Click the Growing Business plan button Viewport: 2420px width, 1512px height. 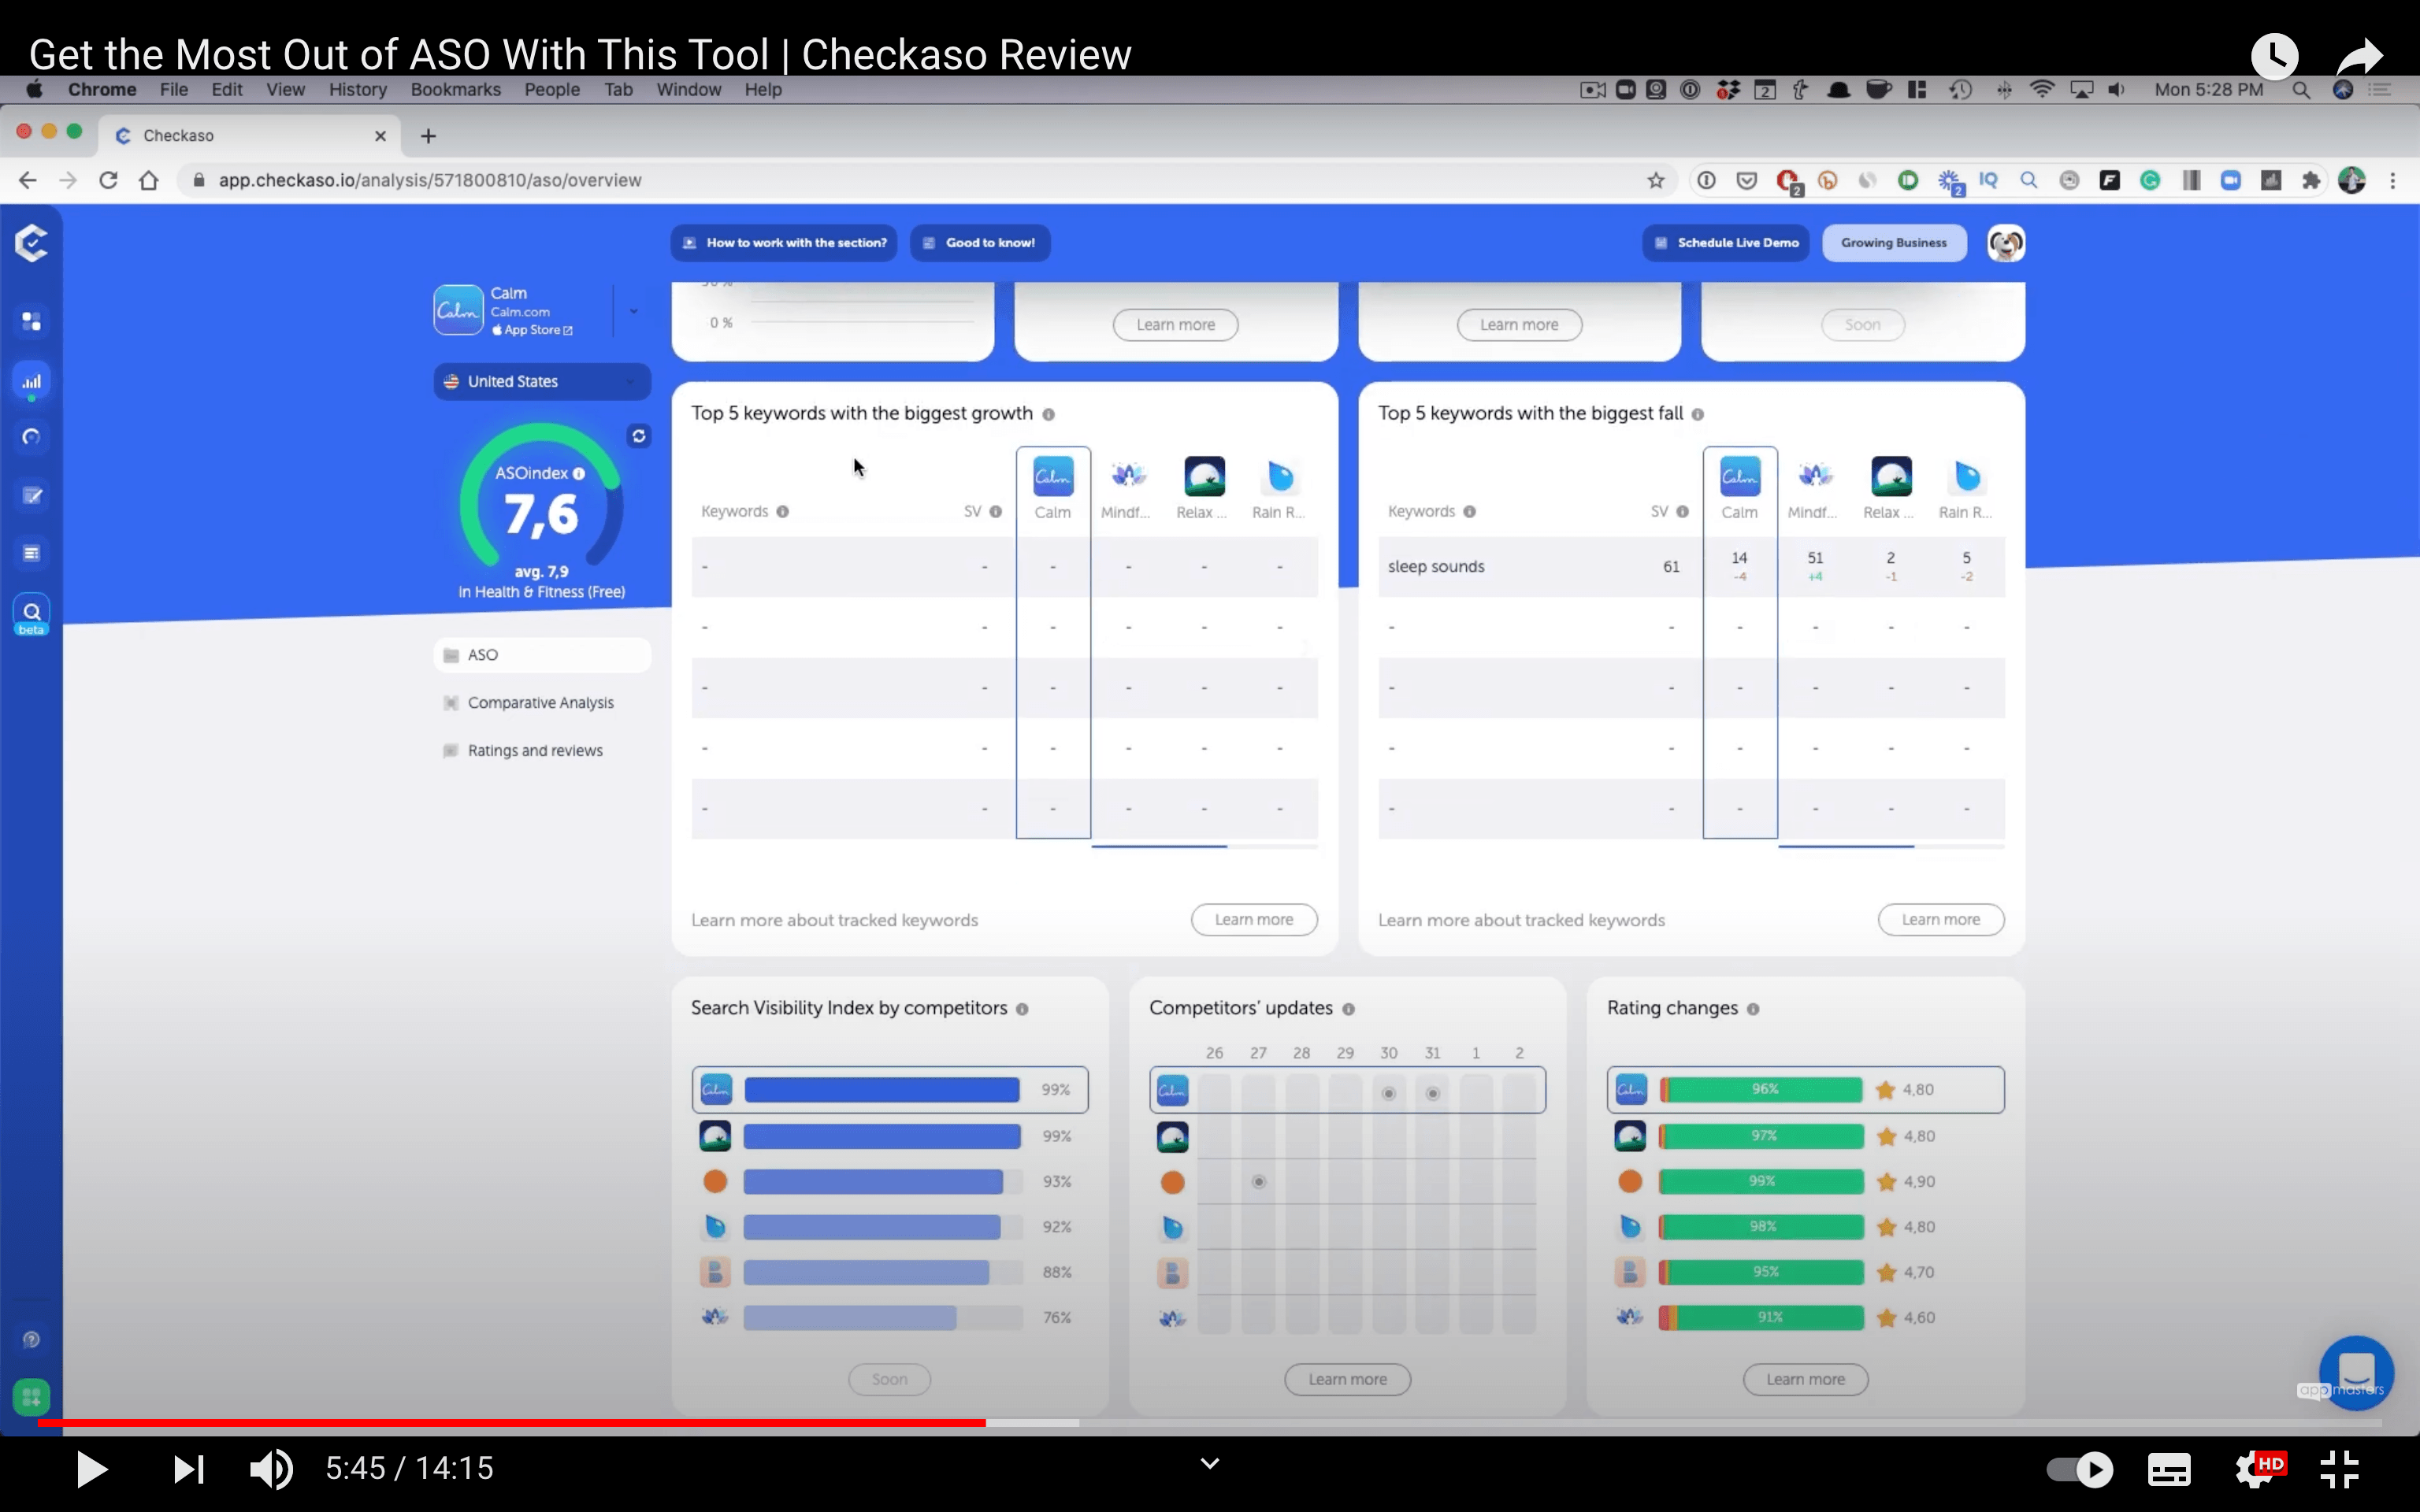click(1894, 243)
